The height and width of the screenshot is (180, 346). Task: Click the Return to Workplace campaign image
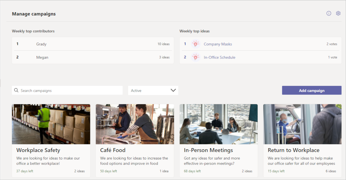coord(302,124)
